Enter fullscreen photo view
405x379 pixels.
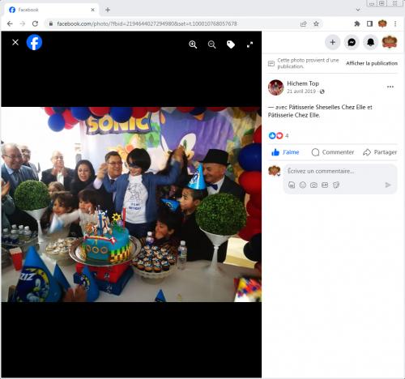(249, 45)
